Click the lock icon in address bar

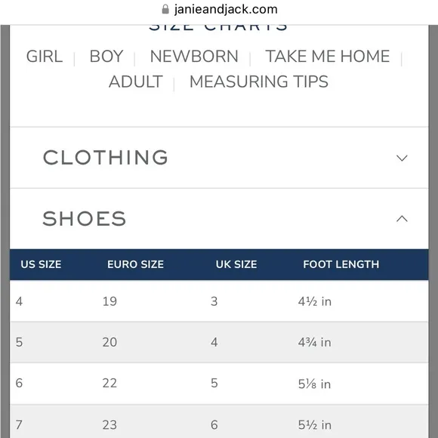tap(165, 9)
